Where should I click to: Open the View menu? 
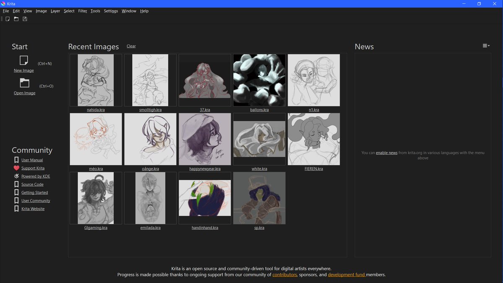[x=28, y=11]
